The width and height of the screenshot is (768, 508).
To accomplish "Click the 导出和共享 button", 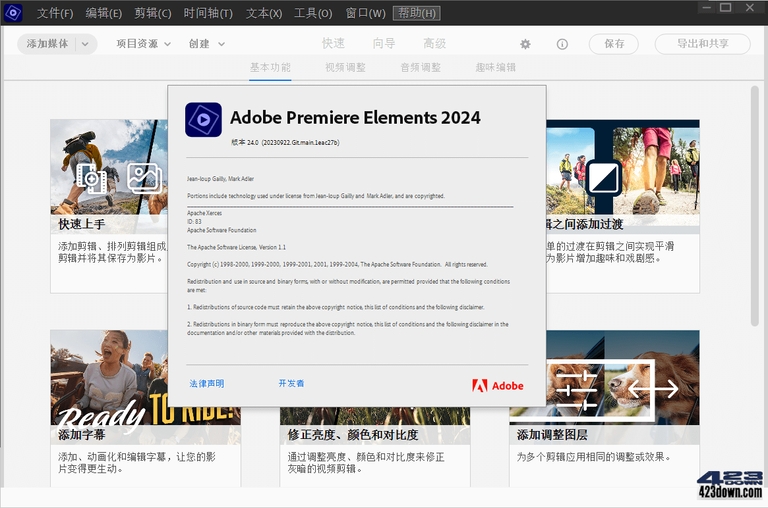I will [x=703, y=44].
